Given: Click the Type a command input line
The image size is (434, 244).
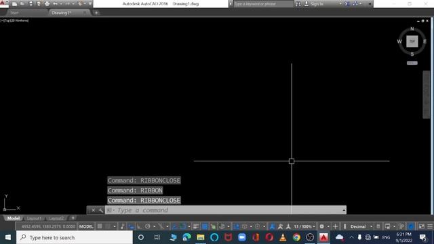Looking at the screenshot, I should 225,210.
